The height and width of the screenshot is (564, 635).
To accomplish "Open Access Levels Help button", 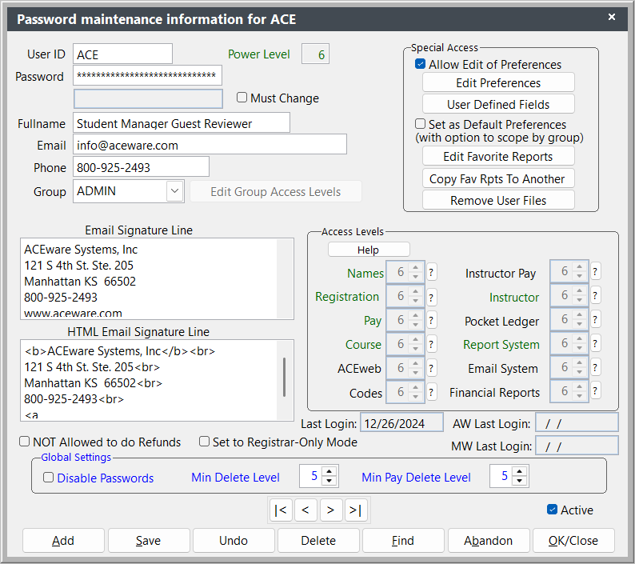I will (369, 250).
